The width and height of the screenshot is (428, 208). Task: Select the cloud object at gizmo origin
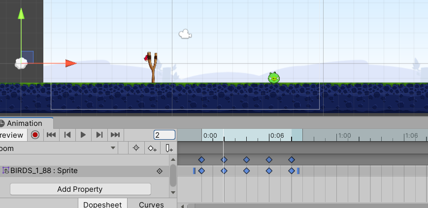tap(21, 63)
